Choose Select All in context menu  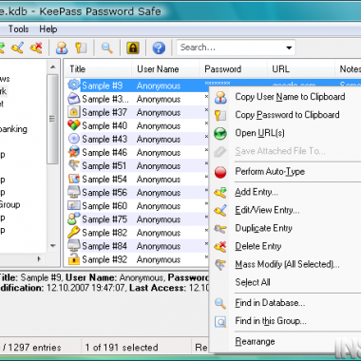(x=253, y=282)
